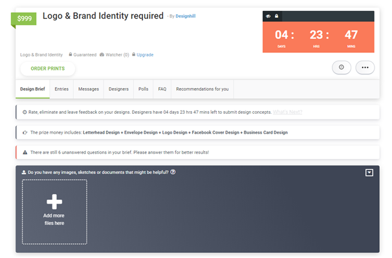Click the upload icon beside the files question
This screenshot has width=392, height=258.
pos(24,172)
